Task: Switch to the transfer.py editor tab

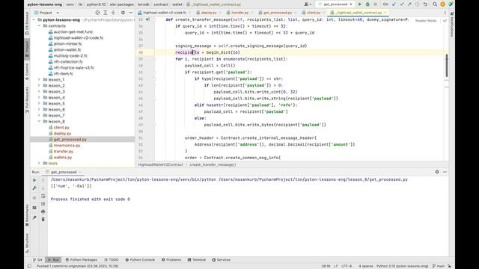Action: [239, 13]
